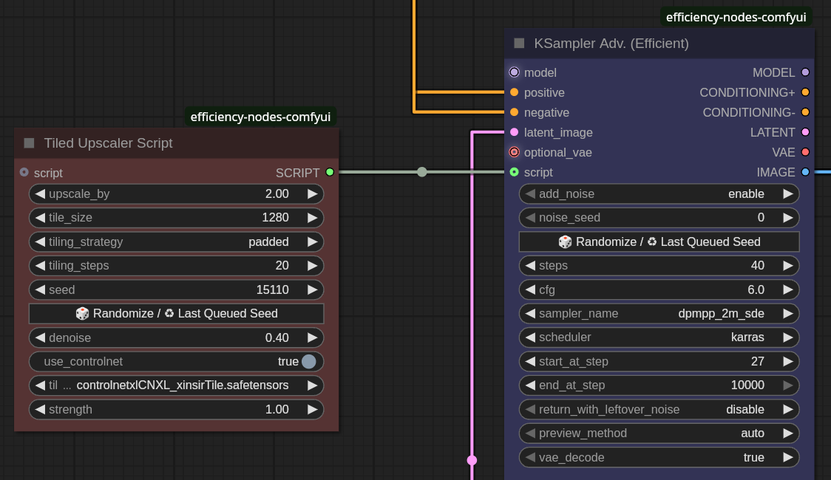
Task: Click the script input socket on KSampler
Action: (x=514, y=172)
